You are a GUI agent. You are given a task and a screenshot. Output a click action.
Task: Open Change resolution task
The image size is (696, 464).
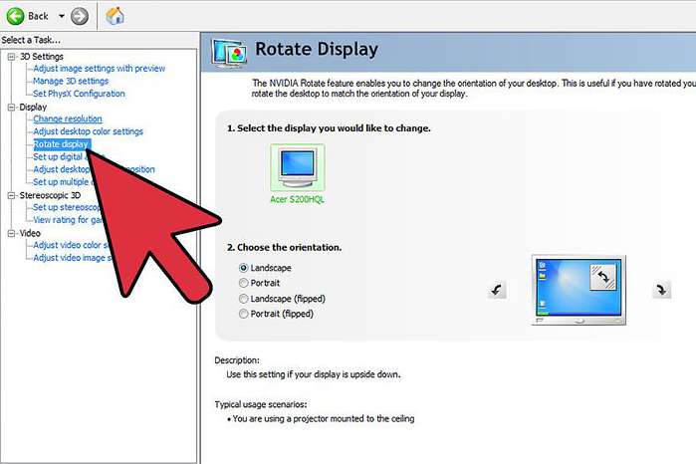[68, 119]
